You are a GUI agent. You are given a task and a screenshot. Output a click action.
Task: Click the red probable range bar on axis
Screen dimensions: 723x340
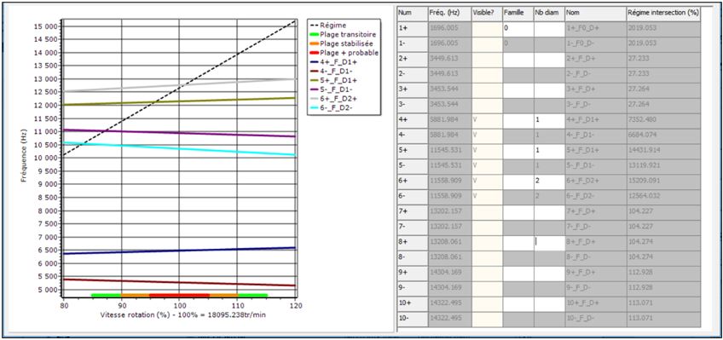pyautogui.click(x=179, y=295)
